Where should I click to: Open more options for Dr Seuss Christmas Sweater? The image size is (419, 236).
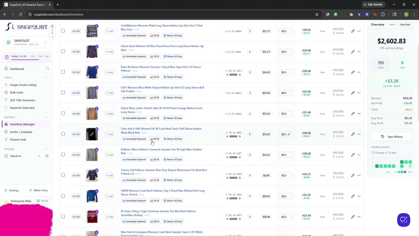[359, 217]
